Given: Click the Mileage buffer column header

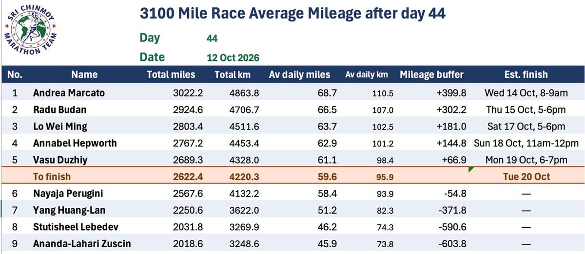Looking at the screenshot, I should [x=431, y=75].
